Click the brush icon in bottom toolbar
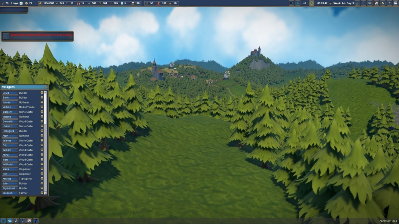399x224 pixels. click(23, 221)
